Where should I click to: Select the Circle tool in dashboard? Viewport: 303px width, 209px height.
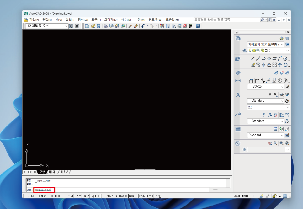click(285, 58)
